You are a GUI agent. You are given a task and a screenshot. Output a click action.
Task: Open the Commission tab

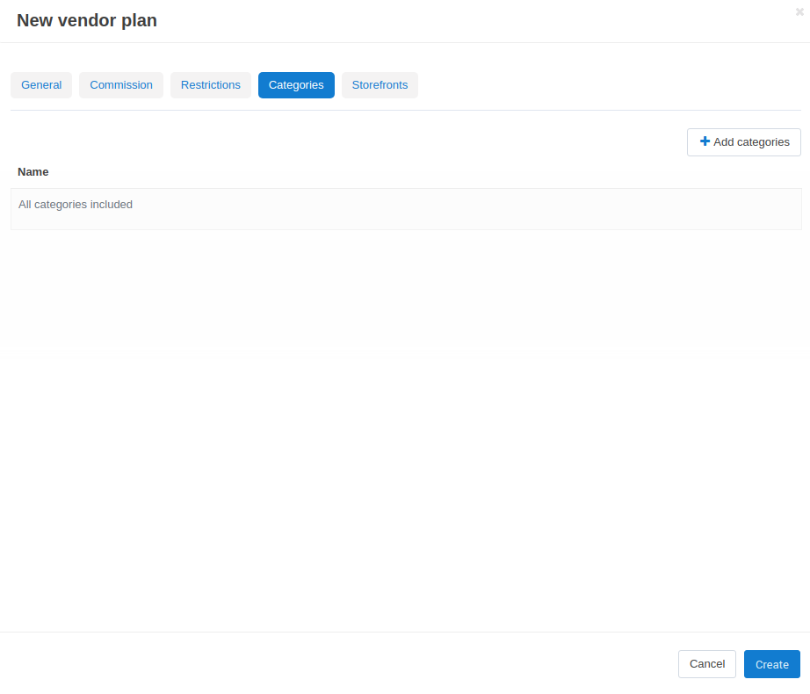coord(121,85)
